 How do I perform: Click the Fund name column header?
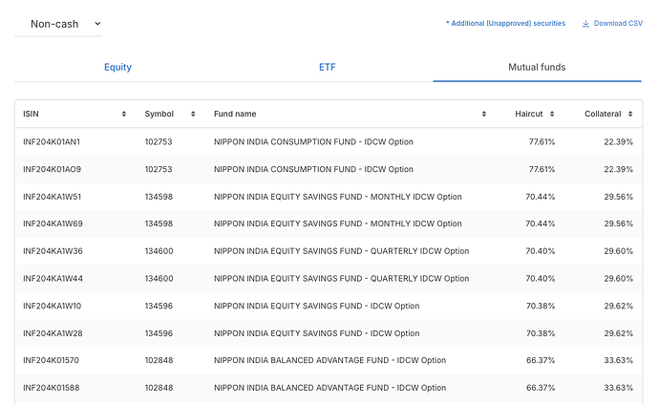(235, 114)
